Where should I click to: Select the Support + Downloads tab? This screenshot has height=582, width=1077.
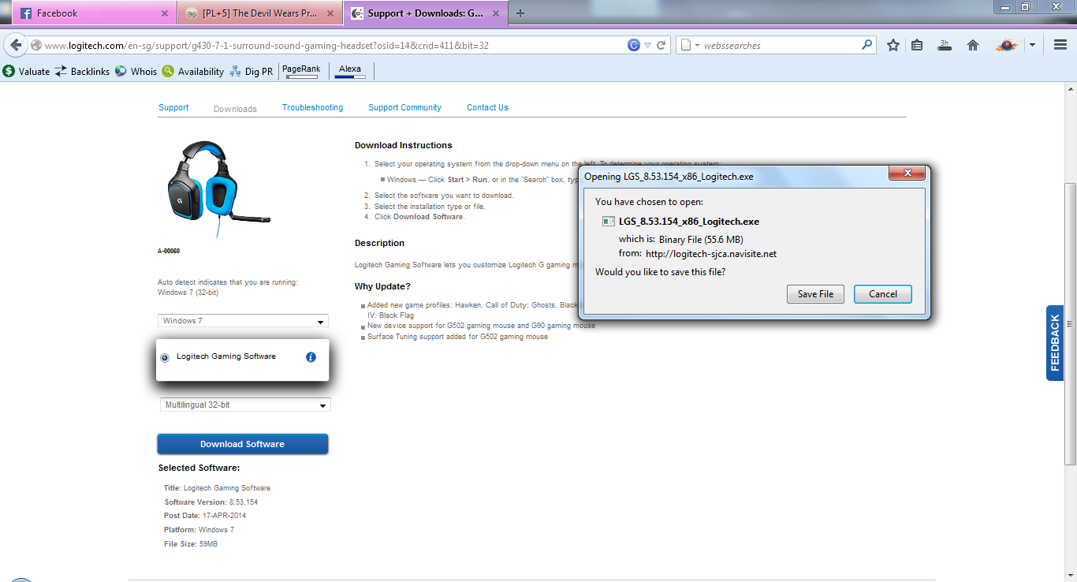click(425, 13)
